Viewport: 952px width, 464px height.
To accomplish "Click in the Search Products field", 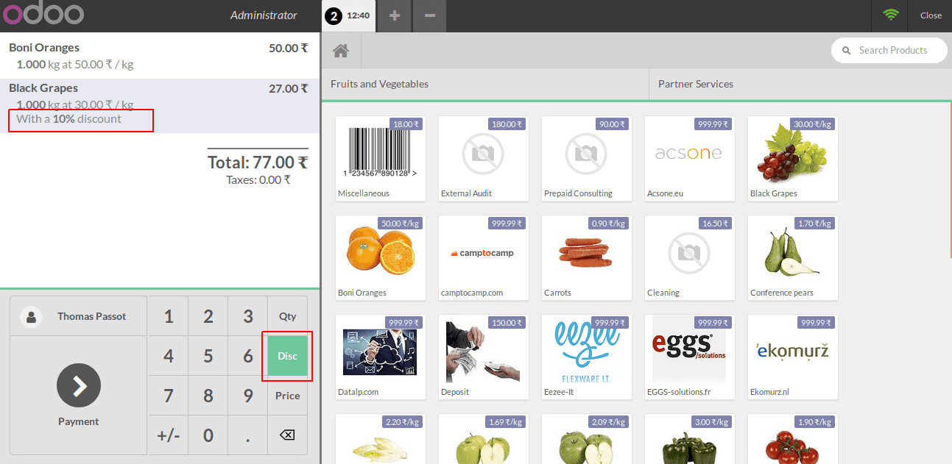I will tap(889, 51).
